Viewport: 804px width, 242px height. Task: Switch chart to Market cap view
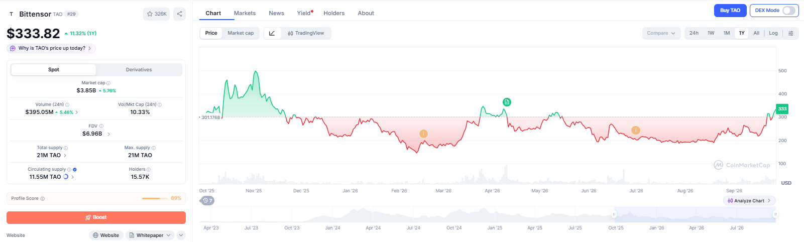pos(241,33)
